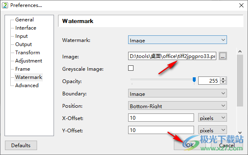Confirm preferences with OK button
The image size is (248, 155).
tap(190, 146)
